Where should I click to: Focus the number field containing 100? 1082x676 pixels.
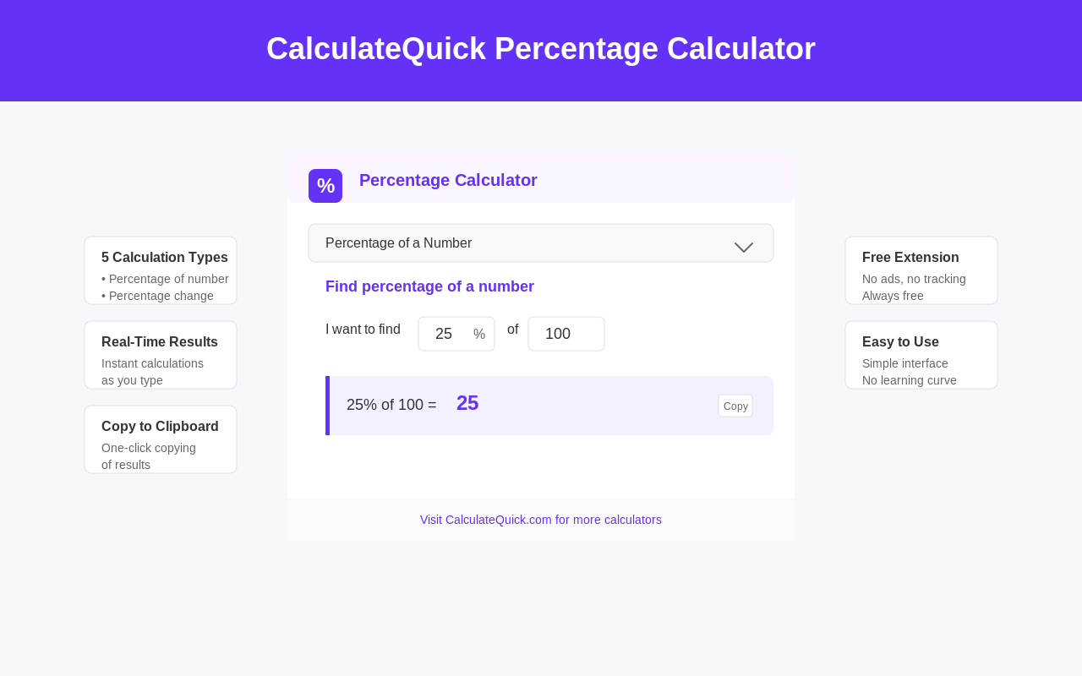(x=566, y=334)
